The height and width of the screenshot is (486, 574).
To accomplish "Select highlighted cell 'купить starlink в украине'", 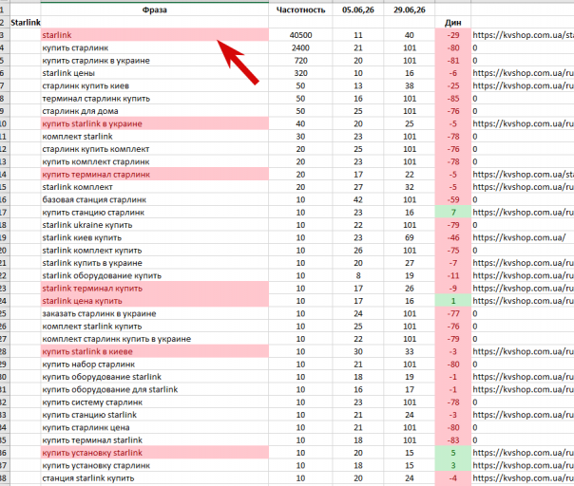I will pyautogui.click(x=155, y=123).
